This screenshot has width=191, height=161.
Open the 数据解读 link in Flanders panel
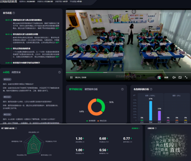(x=136, y=128)
